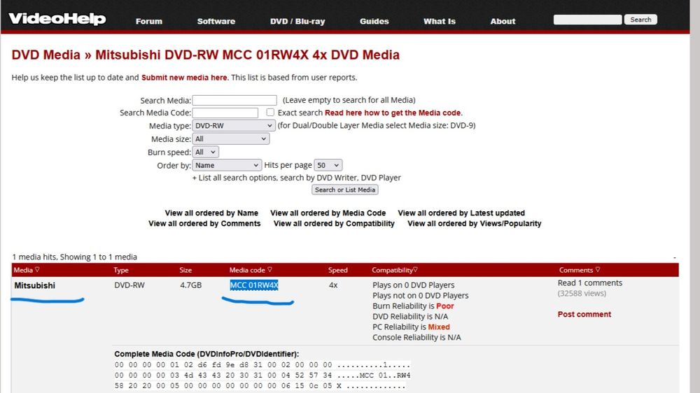Screen dimensions: 700x393
Task: Click the Console Reliability is N/A text
Action: 416,337
